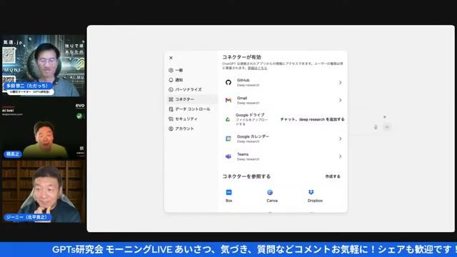Choose the Box connector icon
The image size is (457, 257).
click(228, 192)
